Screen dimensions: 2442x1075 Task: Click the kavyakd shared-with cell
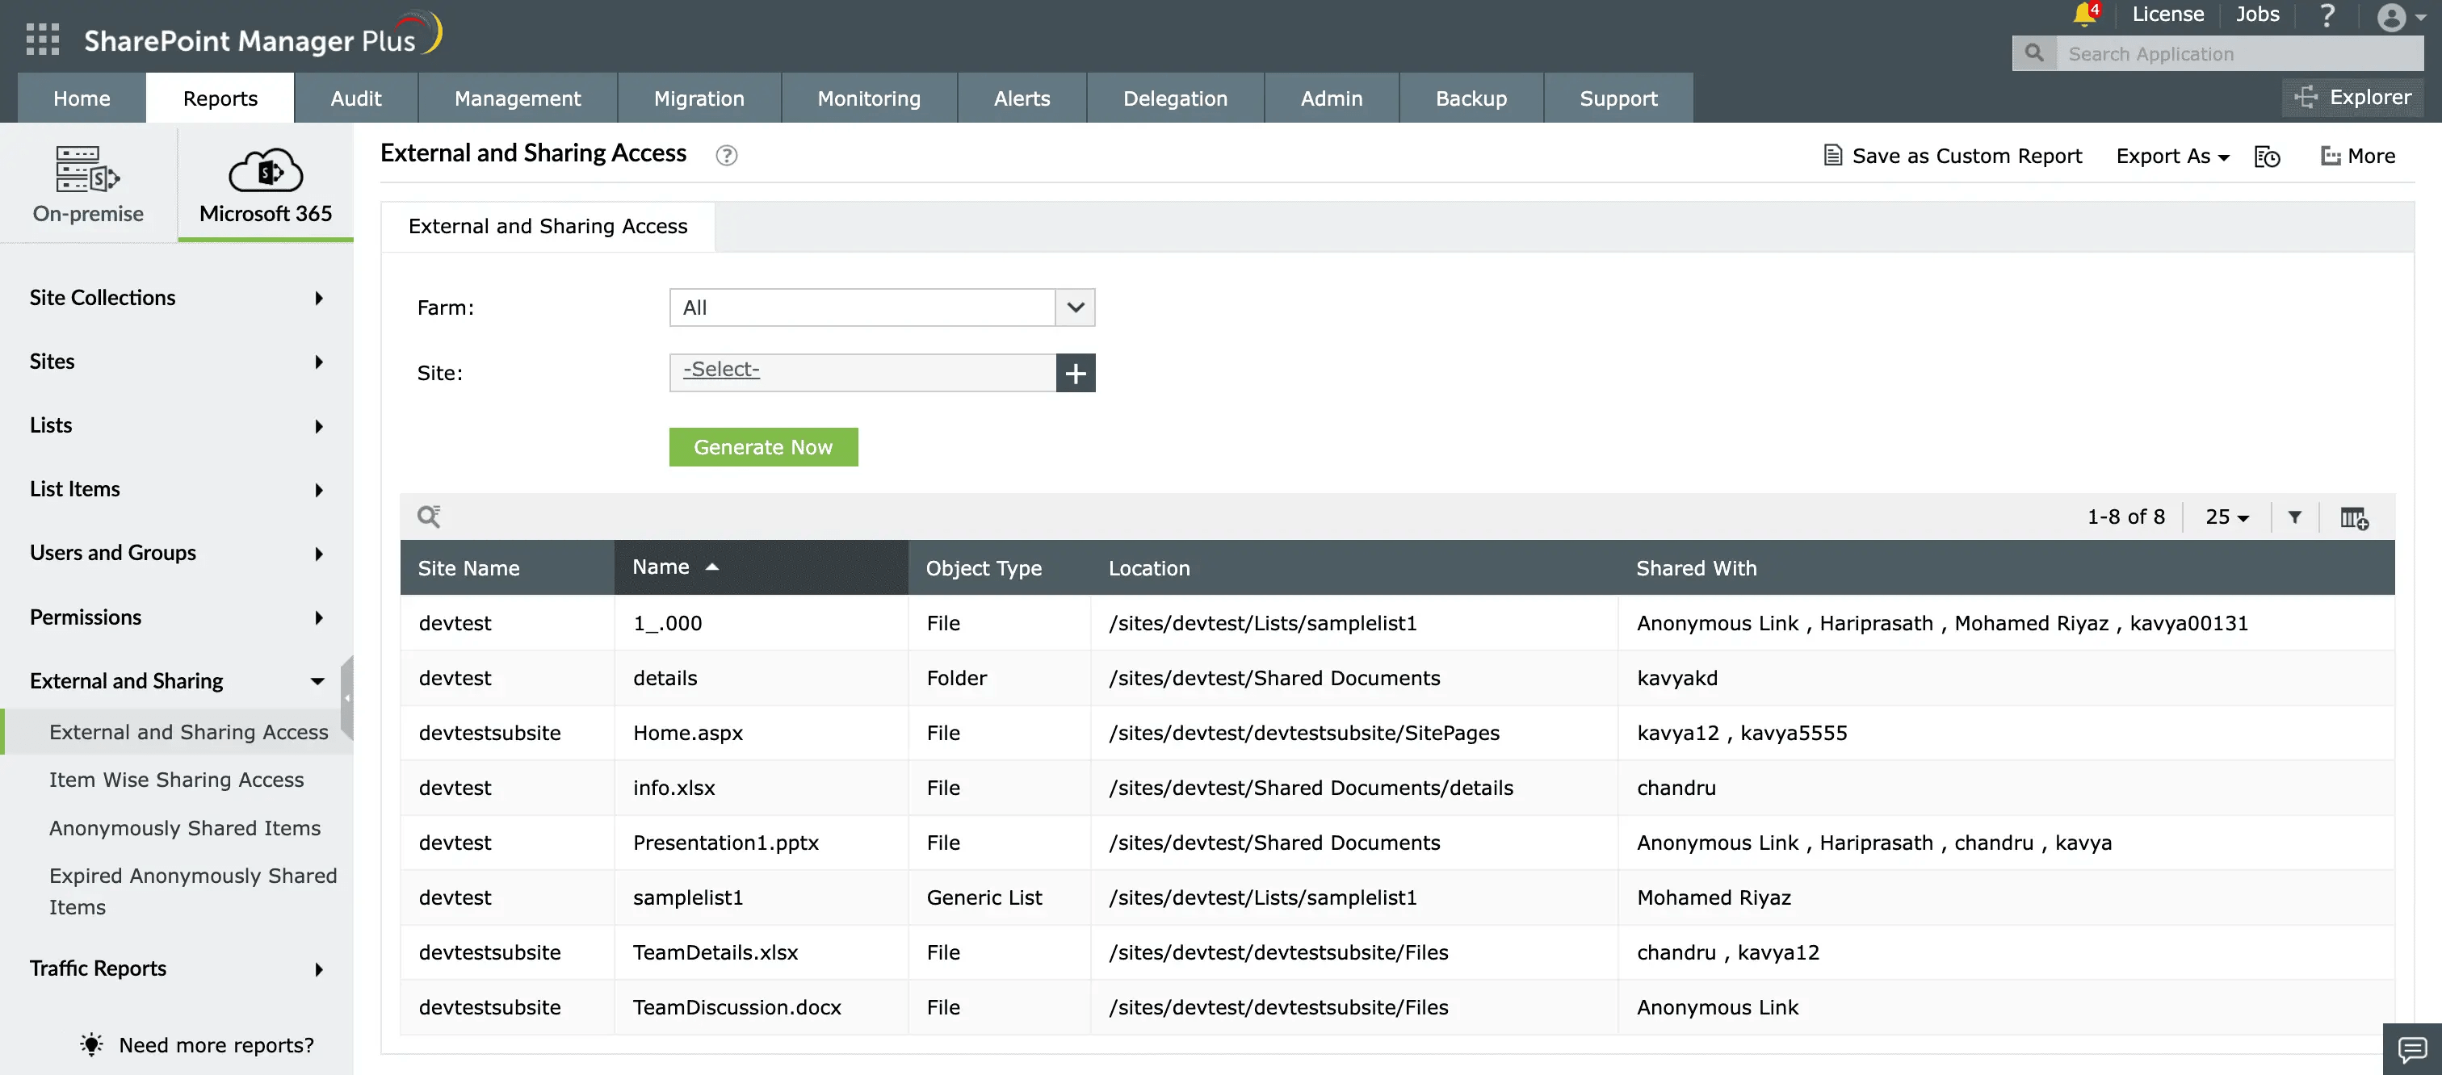[x=2006, y=678]
